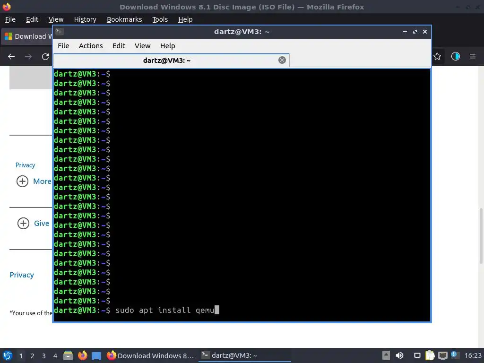Open the terminal Actions menu
The width and height of the screenshot is (484, 363).
click(x=91, y=46)
